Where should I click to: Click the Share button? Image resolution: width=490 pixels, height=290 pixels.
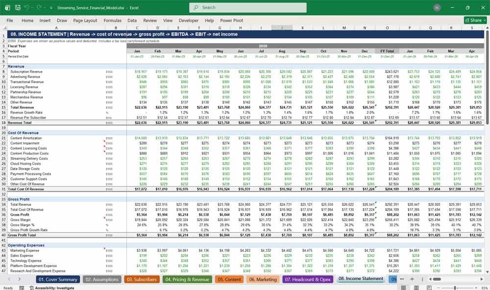(x=475, y=20)
